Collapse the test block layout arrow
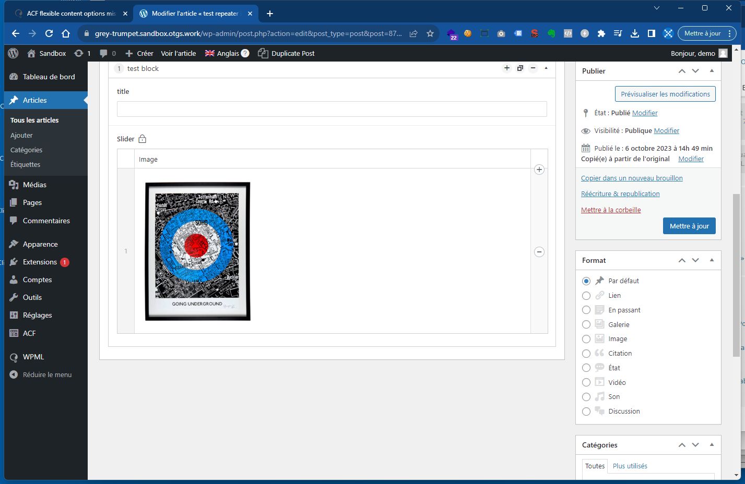This screenshot has height=484, width=745. 546,68
